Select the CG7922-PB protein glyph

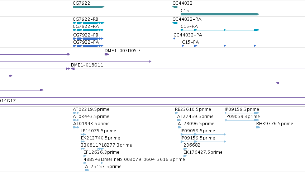88,39
